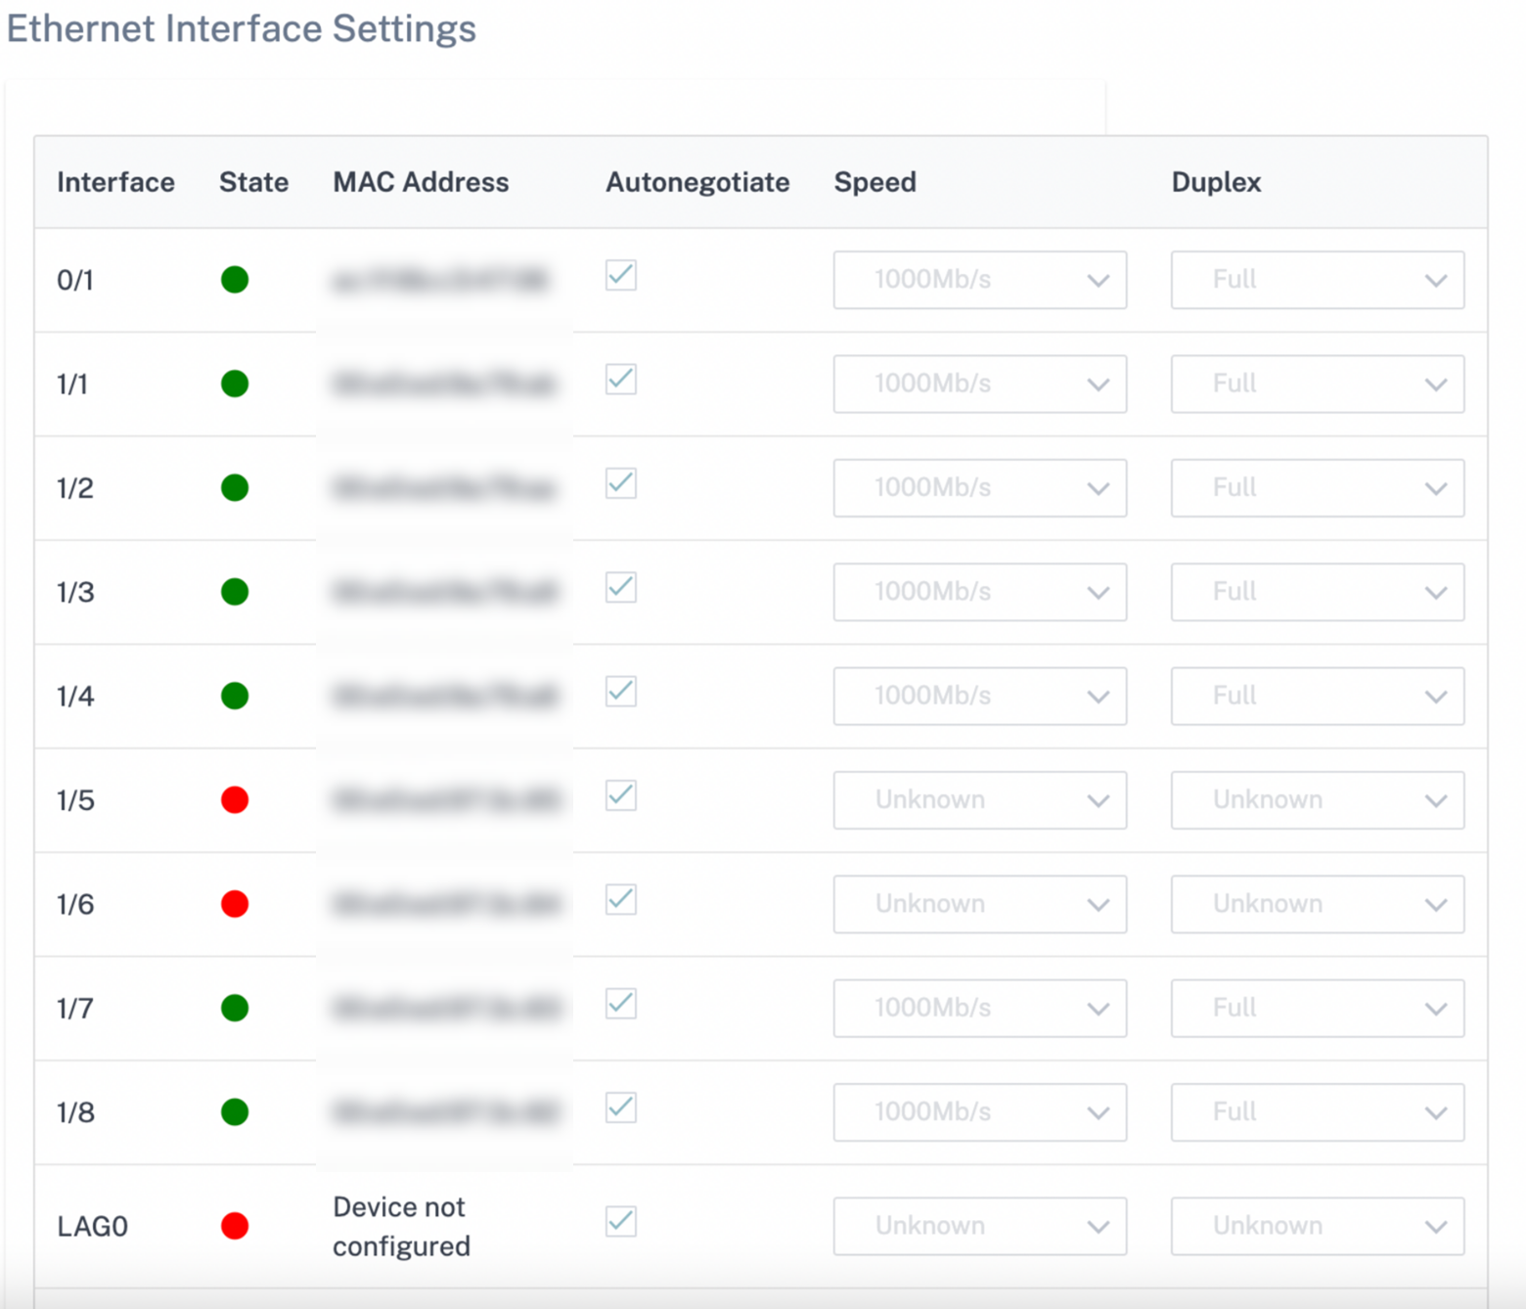Open the Duplex dropdown for interface 0/1
The width and height of the screenshot is (1526, 1309).
coord(1318,280)
